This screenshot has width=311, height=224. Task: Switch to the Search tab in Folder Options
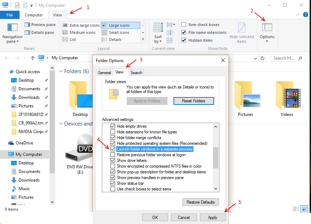136,72
